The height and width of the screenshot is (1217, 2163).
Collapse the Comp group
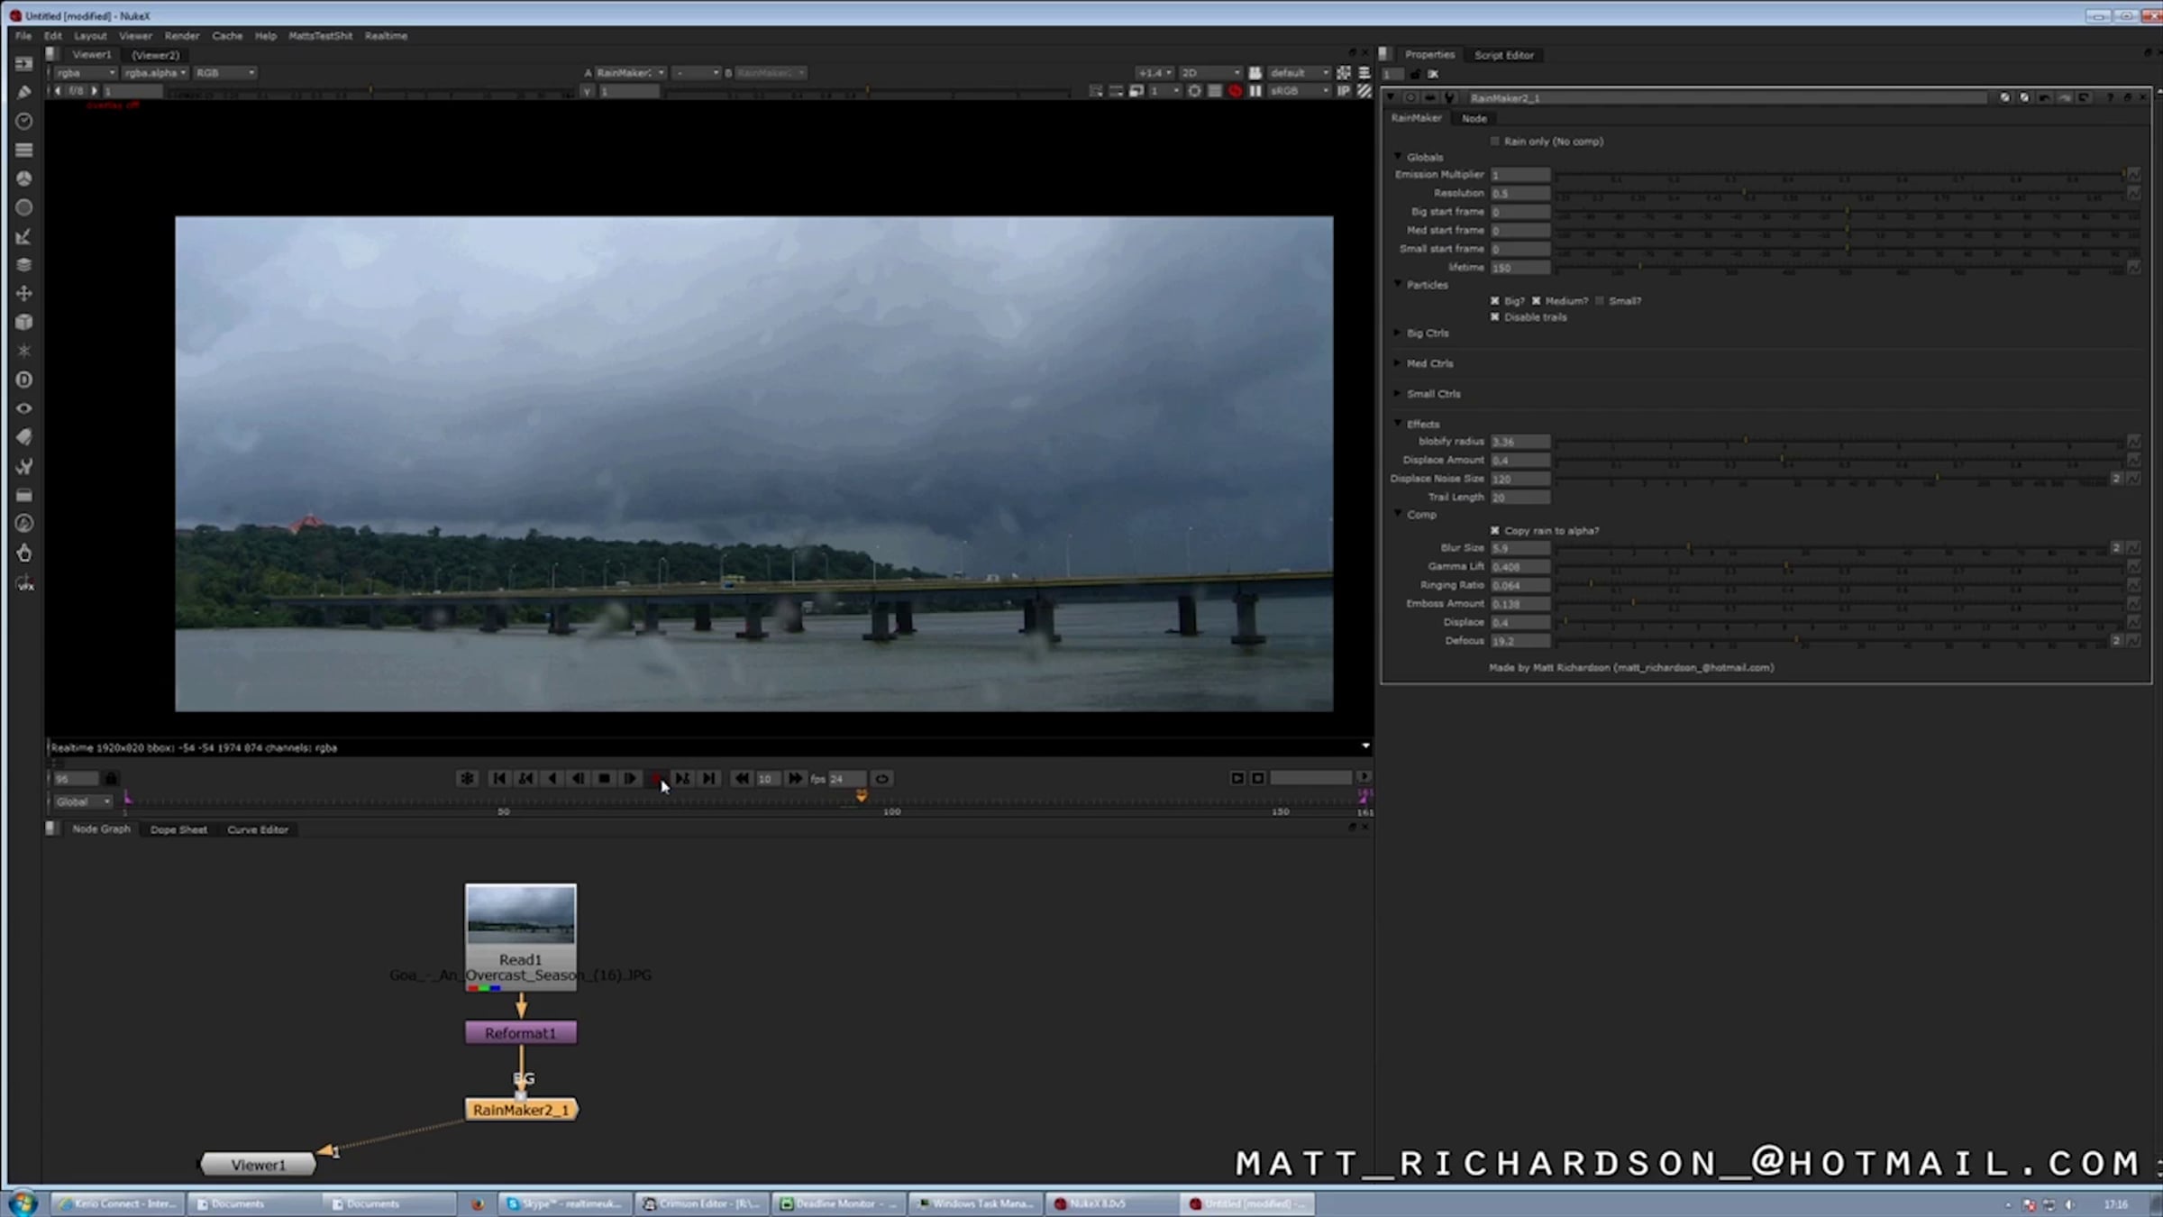click(x=1398, y=515)
